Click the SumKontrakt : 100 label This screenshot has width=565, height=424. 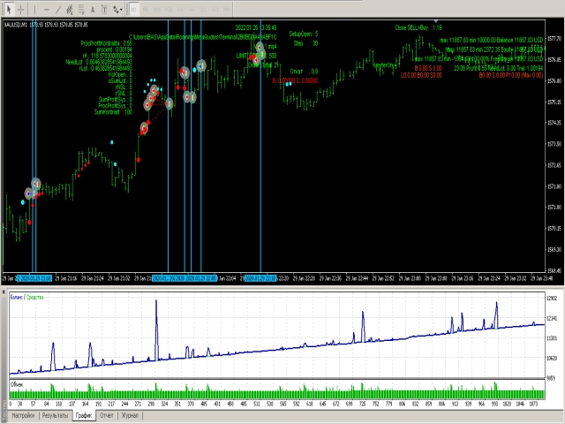tap(113, 112)
